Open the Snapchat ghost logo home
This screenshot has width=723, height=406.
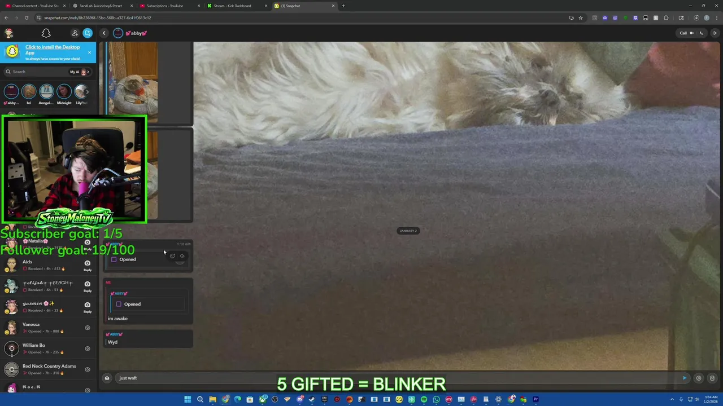[46, 33]
